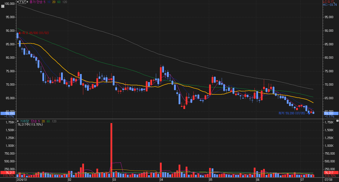Click the 04 month date axis label
Screen dimensions: 339x182
point(161,180)
